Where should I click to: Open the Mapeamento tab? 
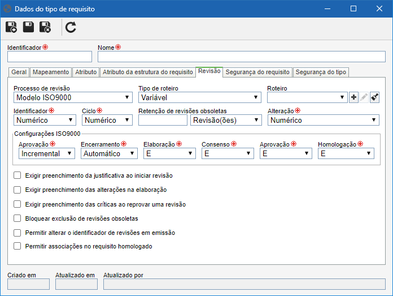coord(51,72)
